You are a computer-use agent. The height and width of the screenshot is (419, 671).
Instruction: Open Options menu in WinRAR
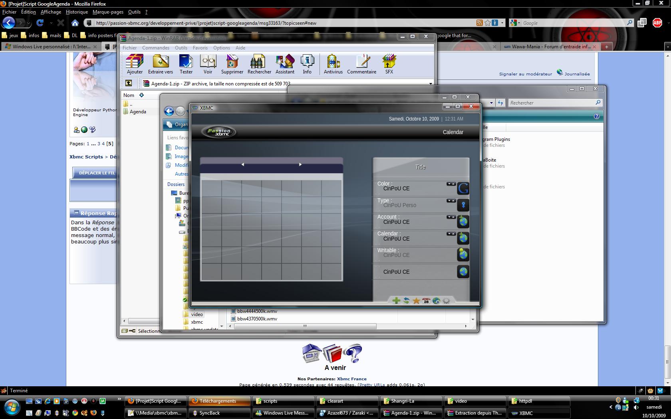tap(222, 47)
